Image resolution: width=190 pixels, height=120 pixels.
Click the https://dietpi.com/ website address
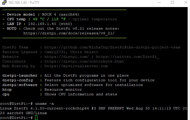(66, 57)
